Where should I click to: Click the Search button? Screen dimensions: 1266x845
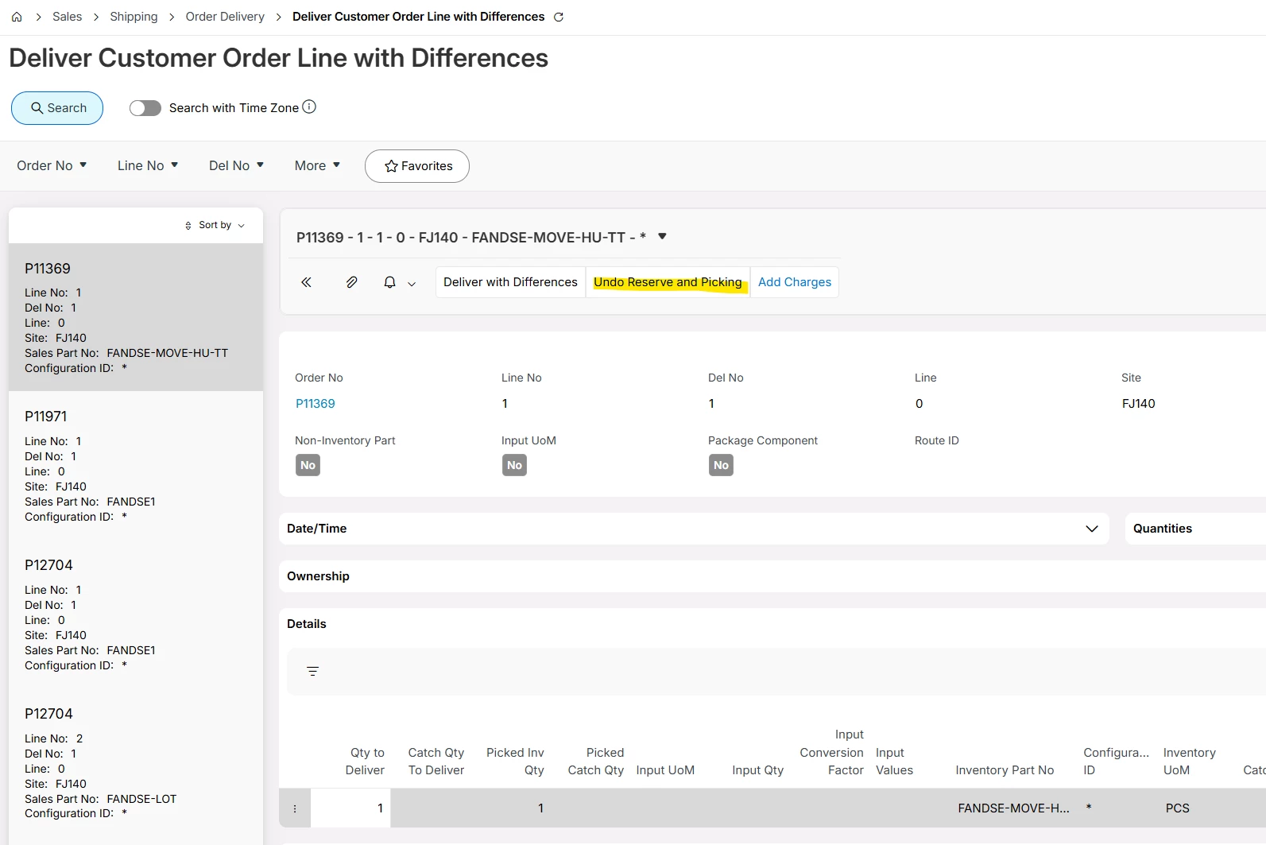pyautogui.click(x=57, y=108)
